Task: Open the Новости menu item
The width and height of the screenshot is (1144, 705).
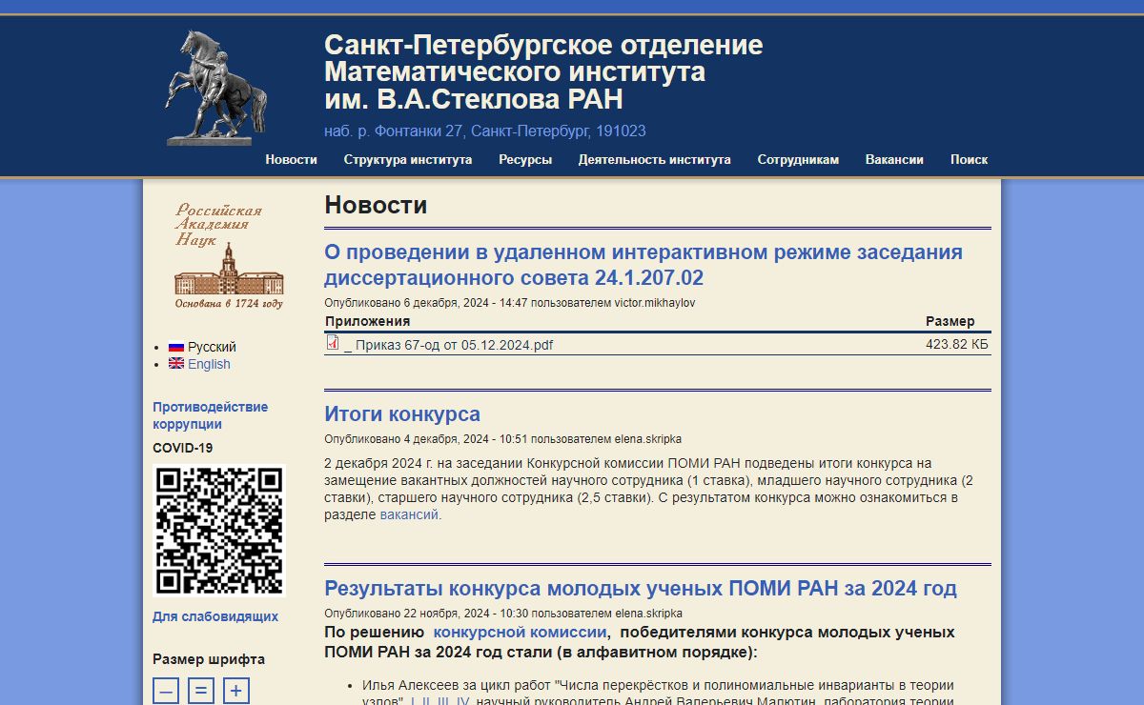Action: click(291, 160)
